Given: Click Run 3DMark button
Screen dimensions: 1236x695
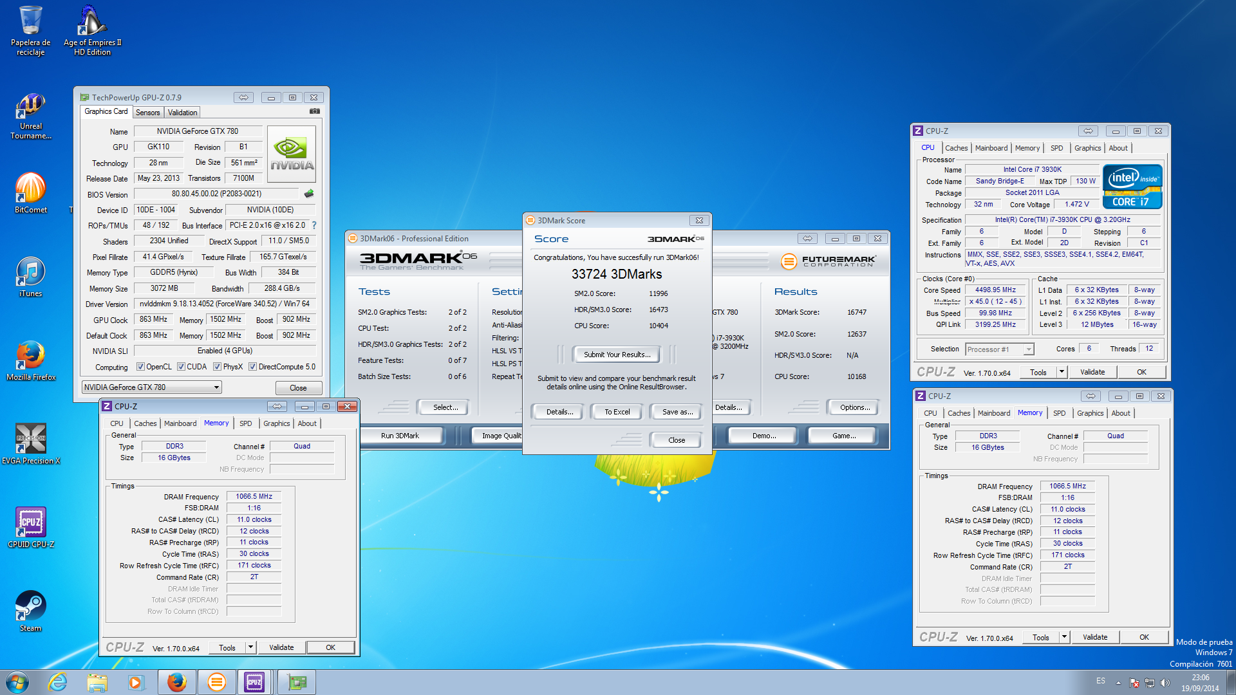Looking at the screenshot, I should pyautogui.click(x=400, y=436).
